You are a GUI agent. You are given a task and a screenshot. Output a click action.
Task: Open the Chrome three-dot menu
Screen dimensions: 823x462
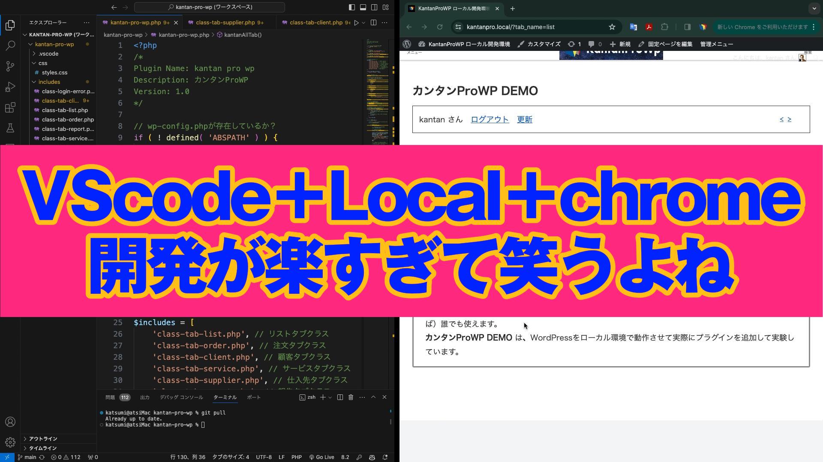point(814,27)
